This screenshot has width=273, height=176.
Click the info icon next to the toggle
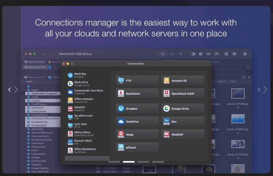click(200, 54)
